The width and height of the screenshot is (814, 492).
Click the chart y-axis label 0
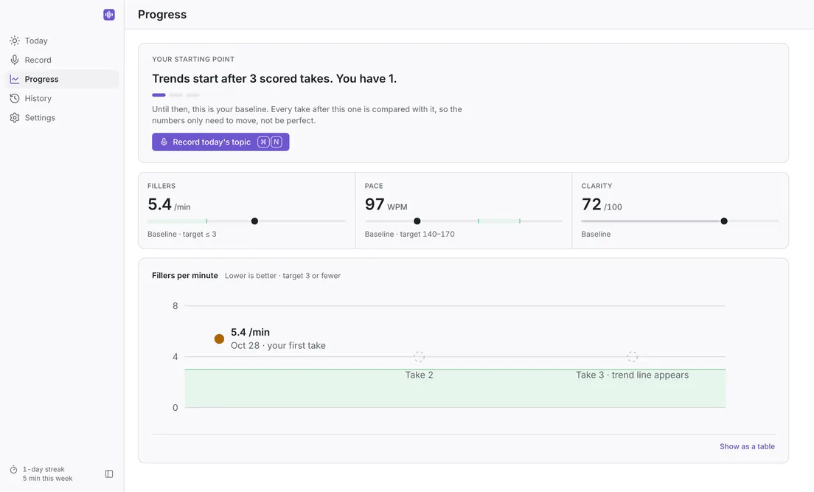[175, 408]
